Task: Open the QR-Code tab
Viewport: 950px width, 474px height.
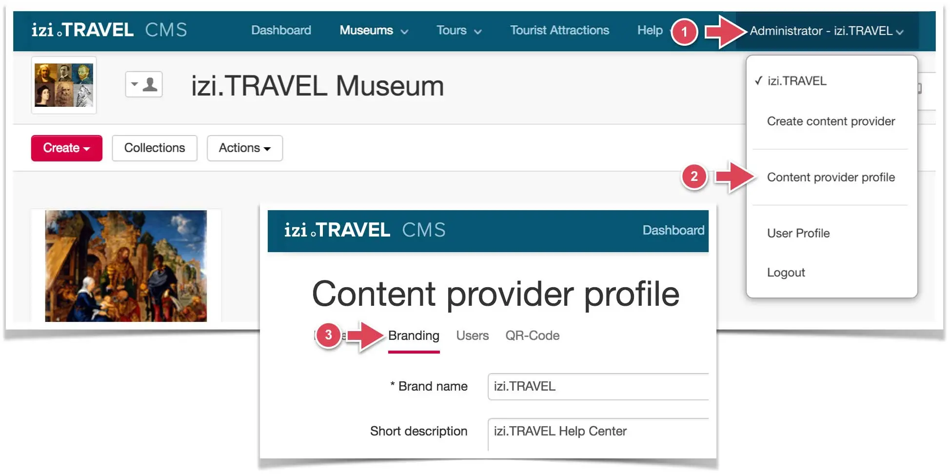Action: pyautogui.click(x=532, y=336)
